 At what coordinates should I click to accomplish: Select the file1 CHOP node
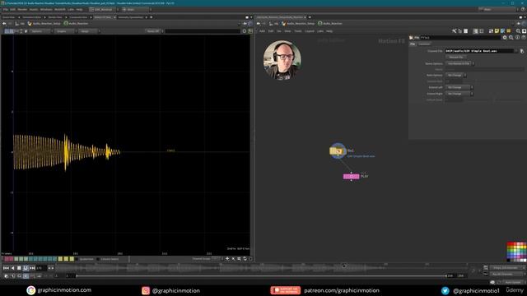[338, 151]
